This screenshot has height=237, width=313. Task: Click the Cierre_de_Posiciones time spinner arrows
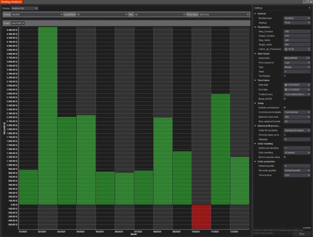[309, 49]
